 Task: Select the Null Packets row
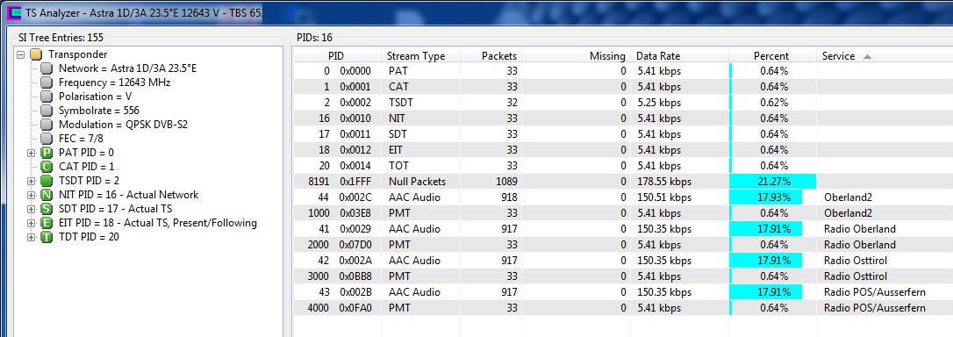(623, 182)
